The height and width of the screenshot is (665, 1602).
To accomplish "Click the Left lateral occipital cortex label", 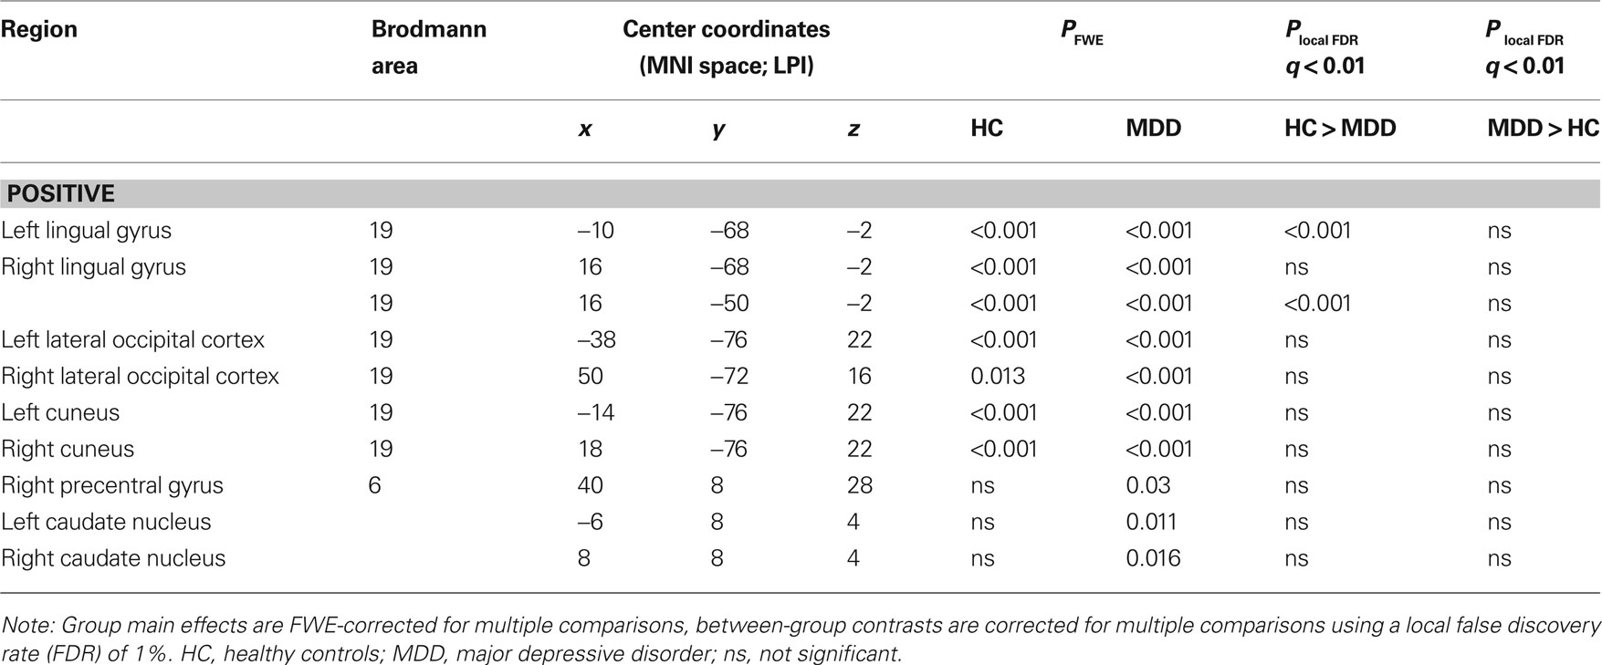I will [x=132, y=340].
